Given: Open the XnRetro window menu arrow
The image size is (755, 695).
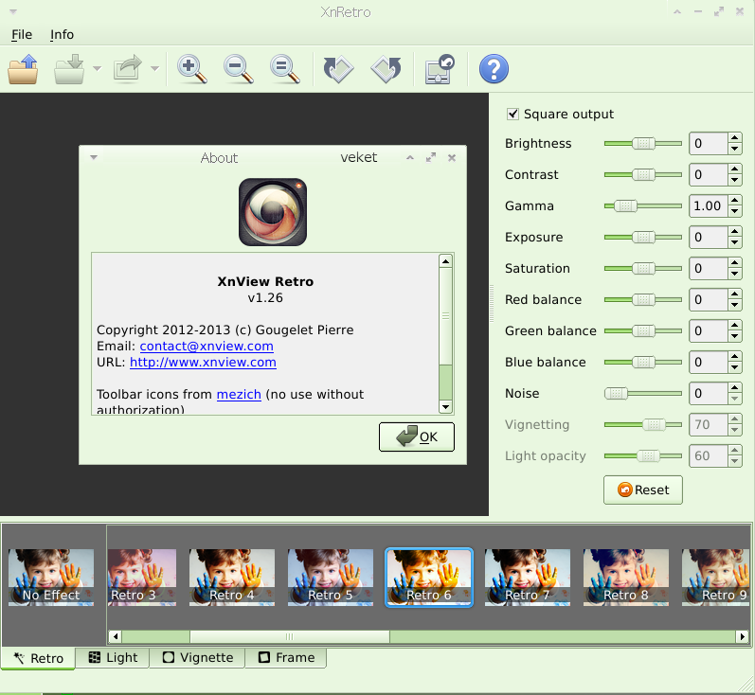Looking at the screenshot, I should point(13,12).
